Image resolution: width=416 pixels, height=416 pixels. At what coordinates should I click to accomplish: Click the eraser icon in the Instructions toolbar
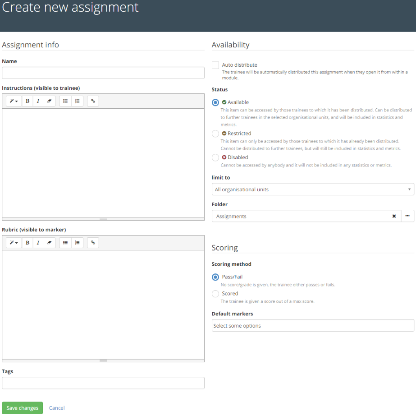tap(49, 101)
